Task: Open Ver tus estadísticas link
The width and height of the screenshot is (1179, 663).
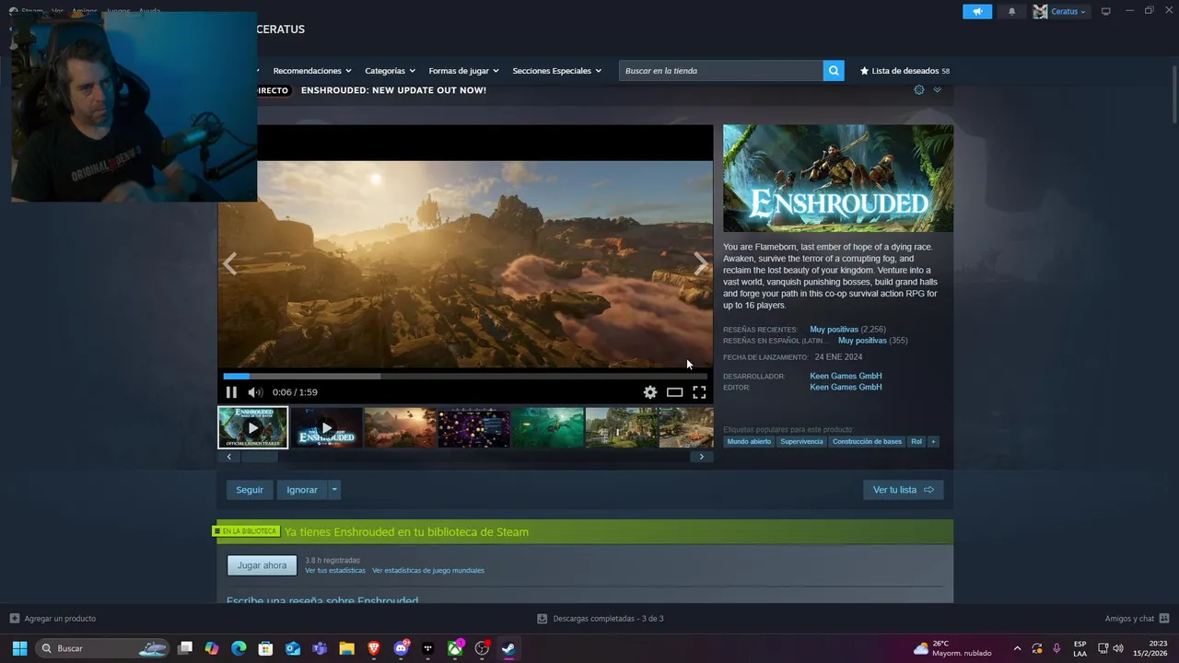Action: tap(335, 571)
